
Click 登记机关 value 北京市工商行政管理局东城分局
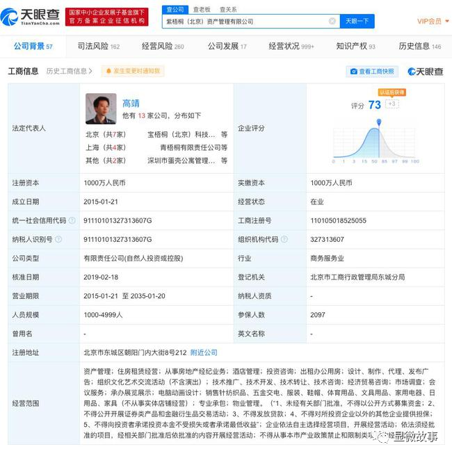[x=357, y=277]
